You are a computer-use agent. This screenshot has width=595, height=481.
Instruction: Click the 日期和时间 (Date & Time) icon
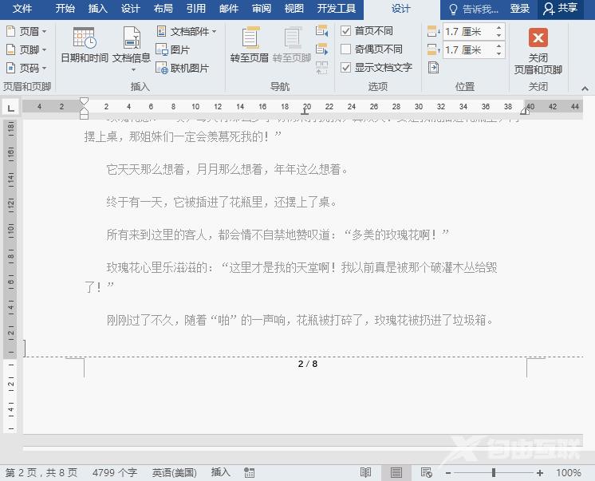pyautogui.click(x=84, y=38)
